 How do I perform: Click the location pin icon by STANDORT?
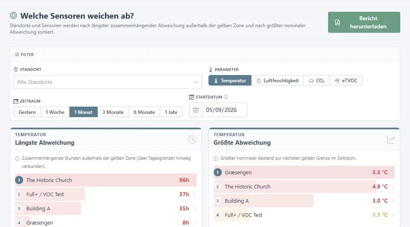pyautogui.click(x=16, y=70)
